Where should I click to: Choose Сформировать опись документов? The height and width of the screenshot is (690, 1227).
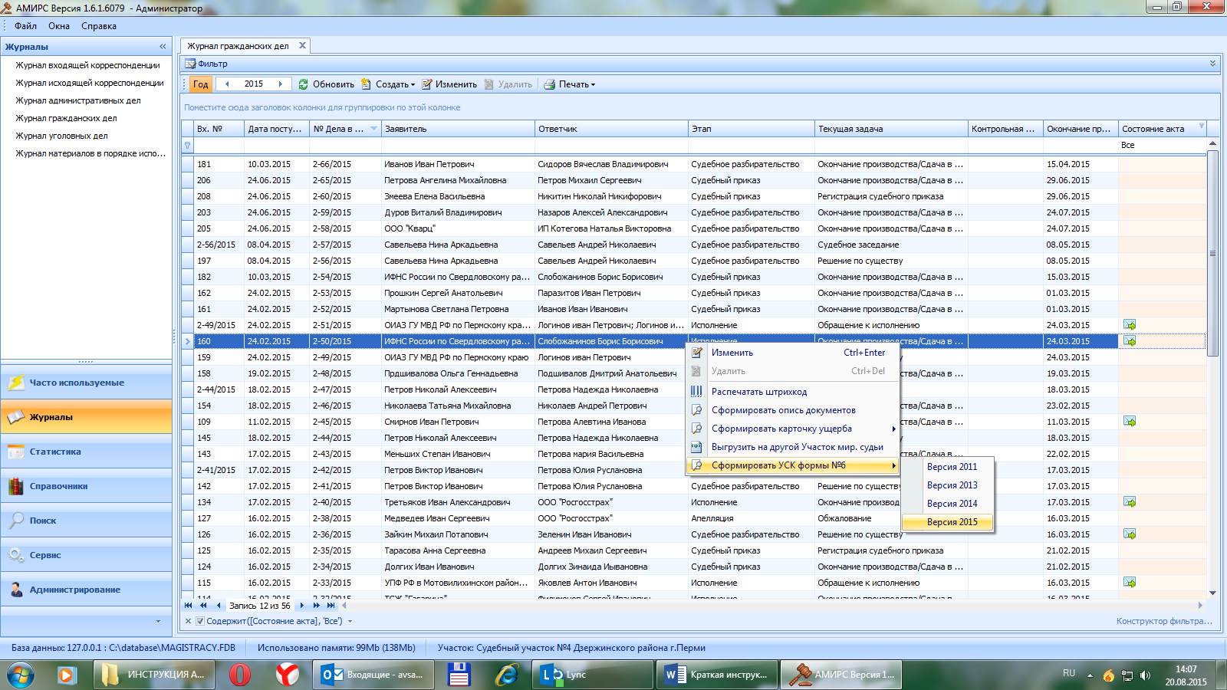tap(792, 410)
